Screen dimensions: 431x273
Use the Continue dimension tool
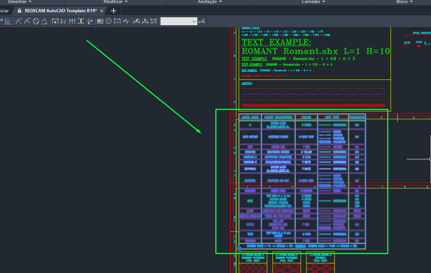coord(72,21)
